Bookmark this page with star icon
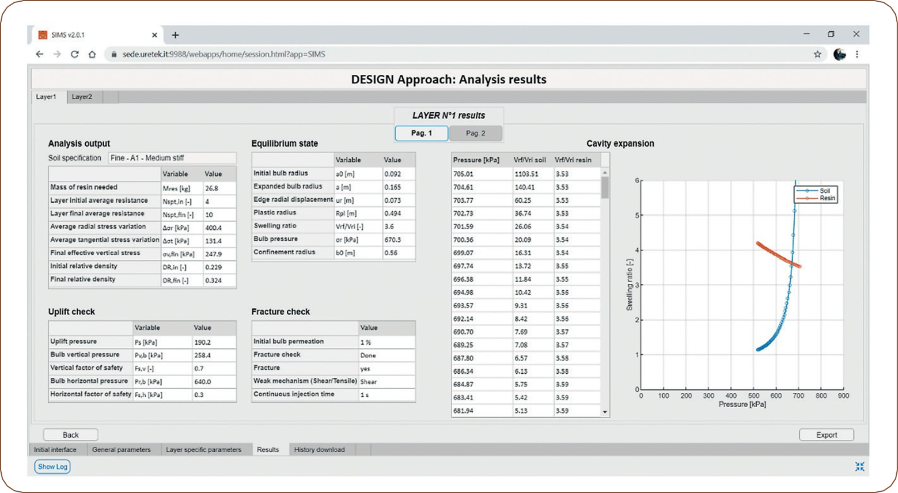 (817, 54)
